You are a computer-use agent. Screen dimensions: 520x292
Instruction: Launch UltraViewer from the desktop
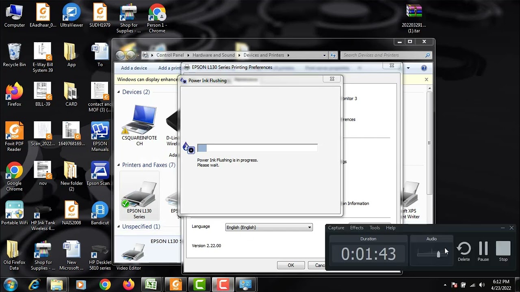[x=71, y=15]
